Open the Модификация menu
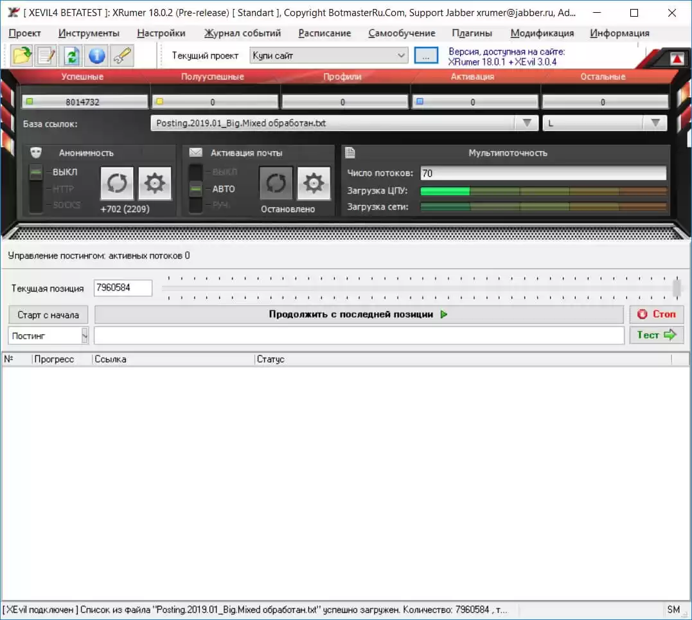 coord(542,33)
